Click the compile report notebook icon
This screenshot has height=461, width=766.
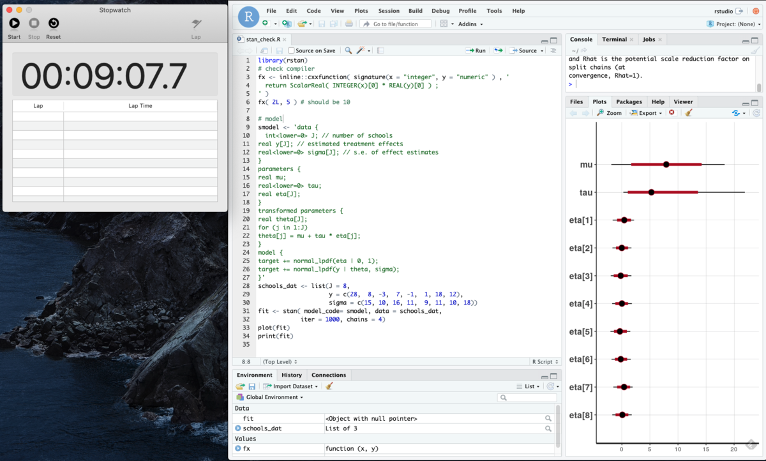click(380, 50)
